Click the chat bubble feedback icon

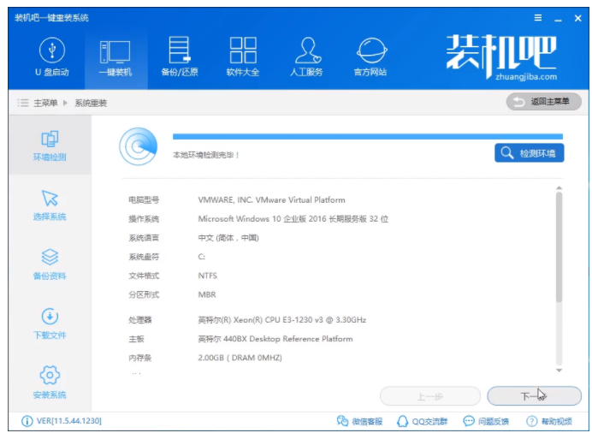pos(469,421)
